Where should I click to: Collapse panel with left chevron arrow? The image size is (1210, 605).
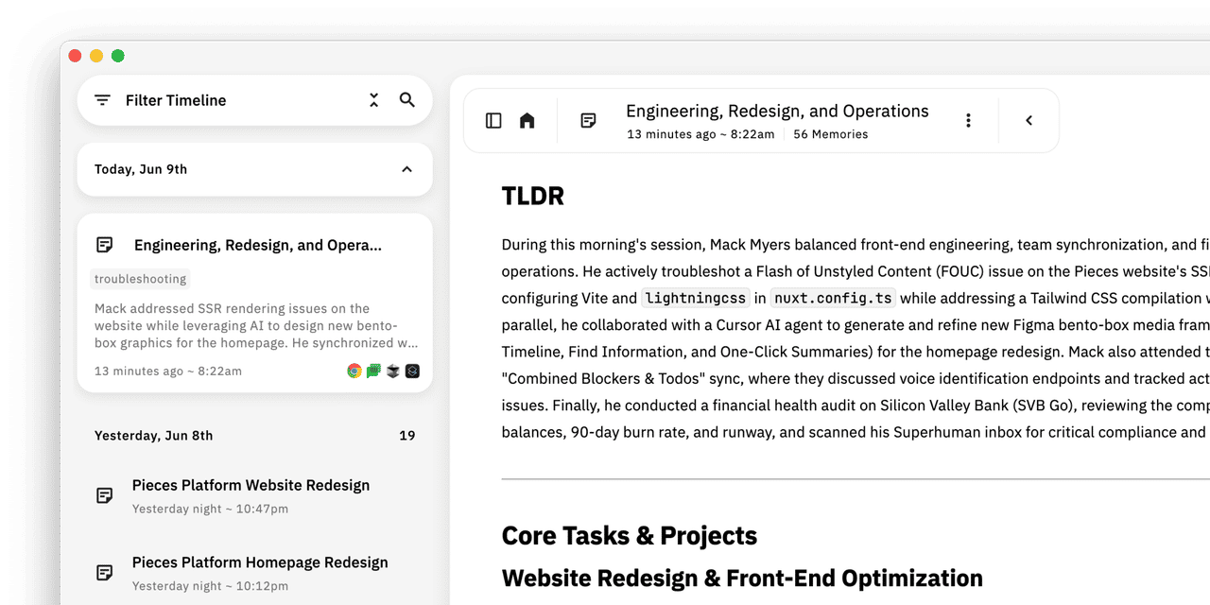coord(1028,120)
